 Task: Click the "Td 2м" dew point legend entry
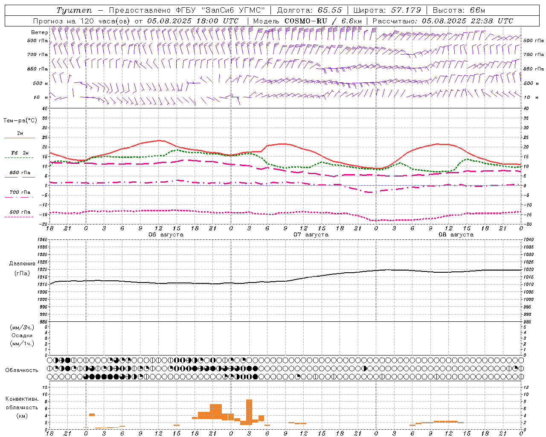pos(20,153)
